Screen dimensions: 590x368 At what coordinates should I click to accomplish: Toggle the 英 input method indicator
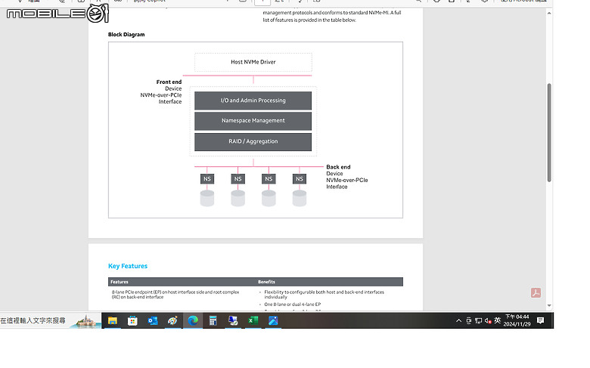(498, 320)
